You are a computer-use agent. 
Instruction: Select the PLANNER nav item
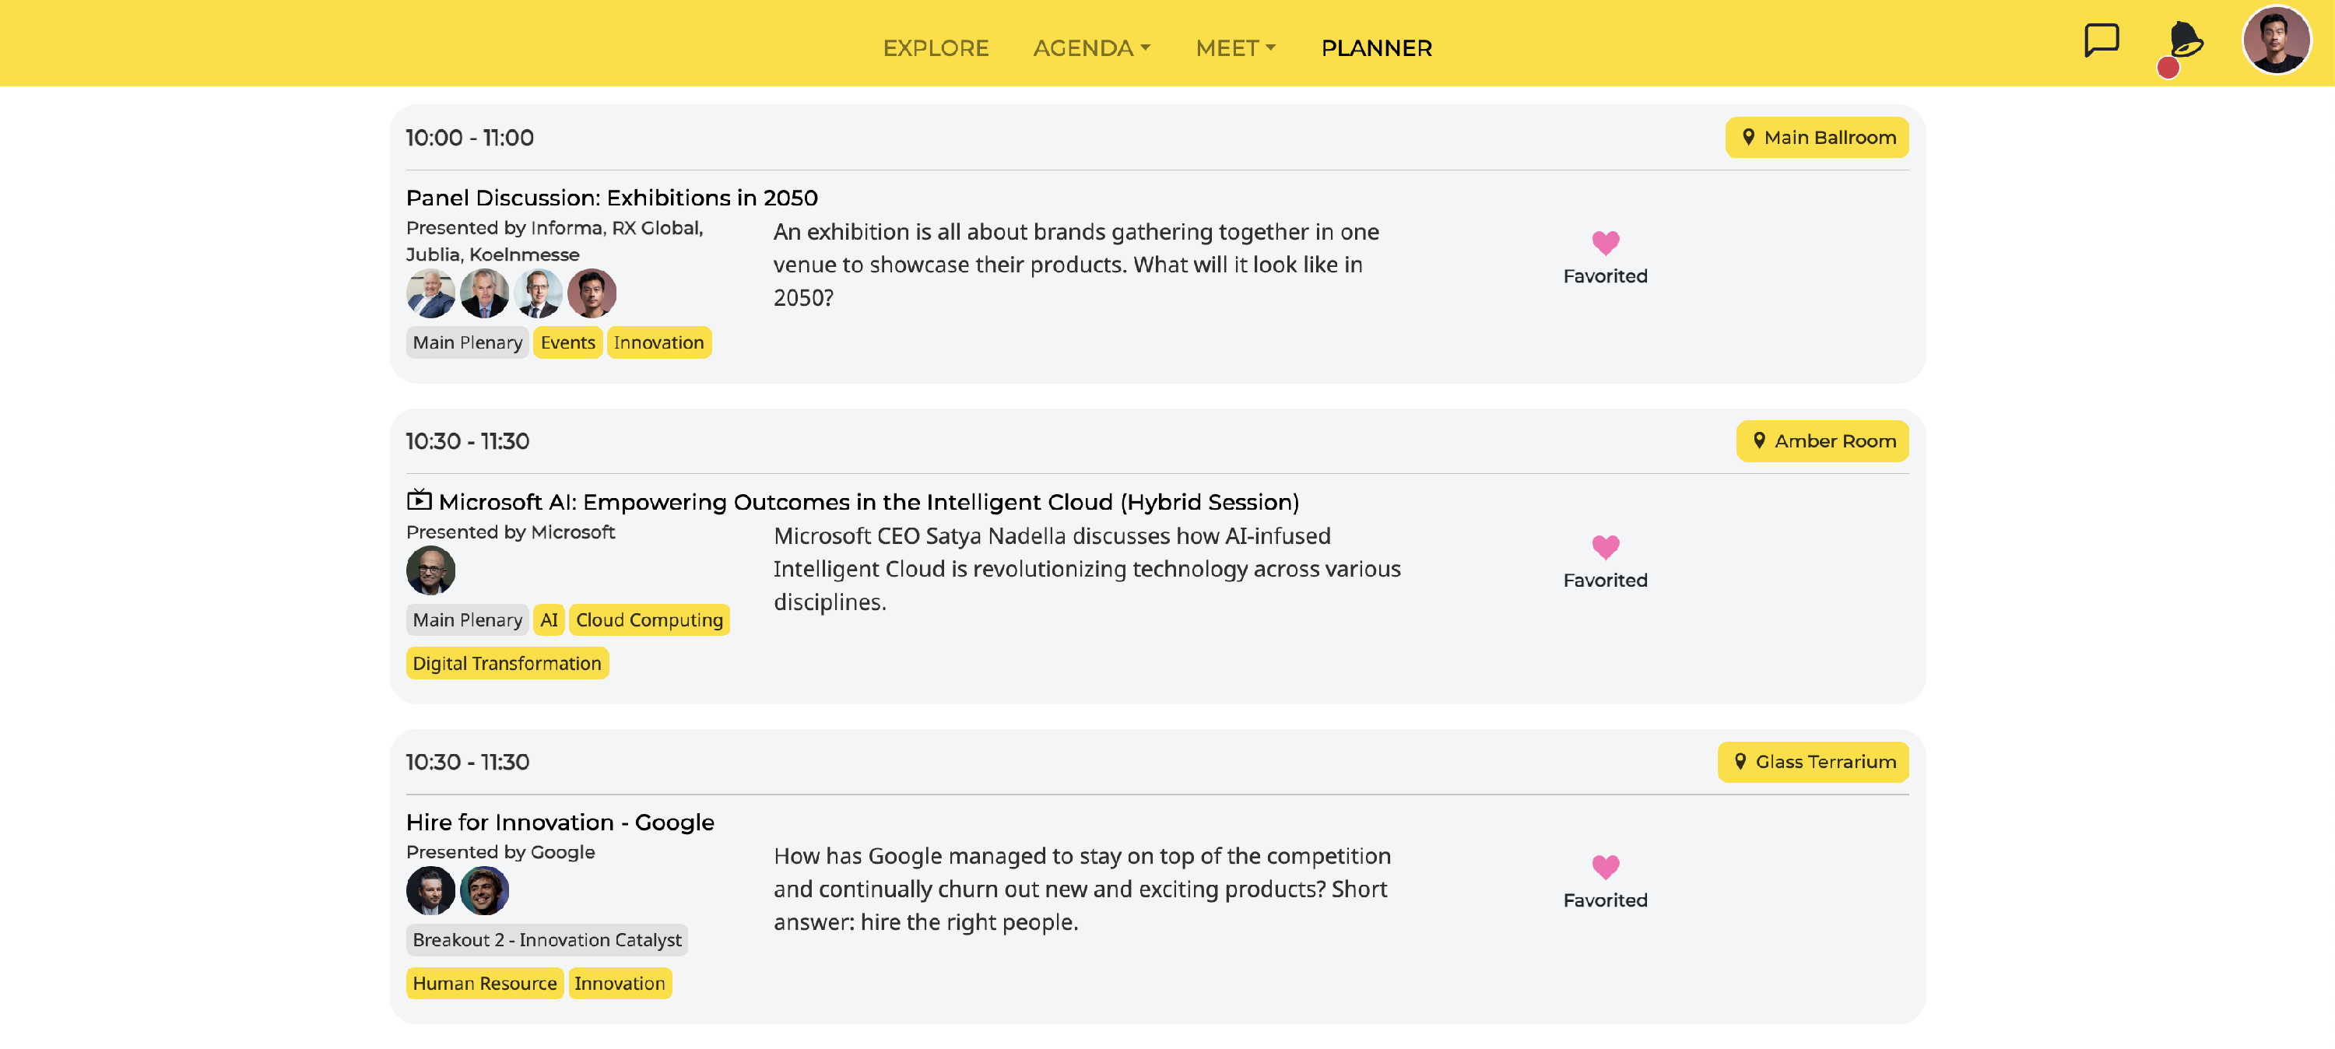coord(1376,48)
